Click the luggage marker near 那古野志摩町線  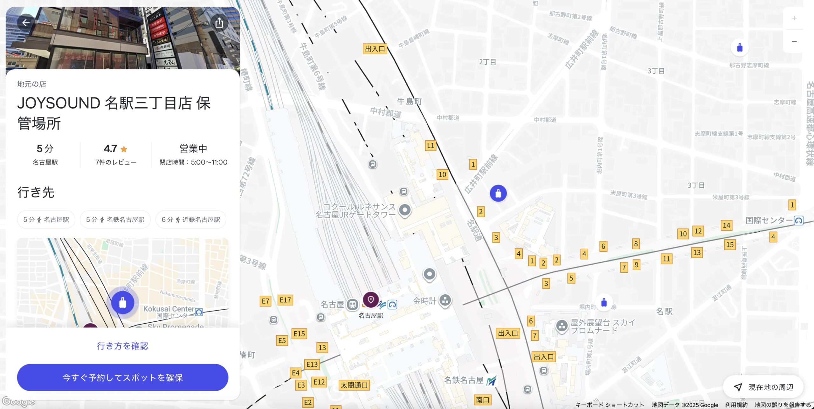point(740,48)
